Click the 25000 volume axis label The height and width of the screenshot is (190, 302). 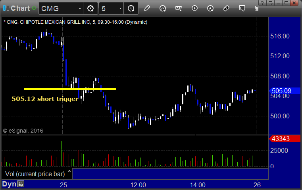[x=279, y=150]
